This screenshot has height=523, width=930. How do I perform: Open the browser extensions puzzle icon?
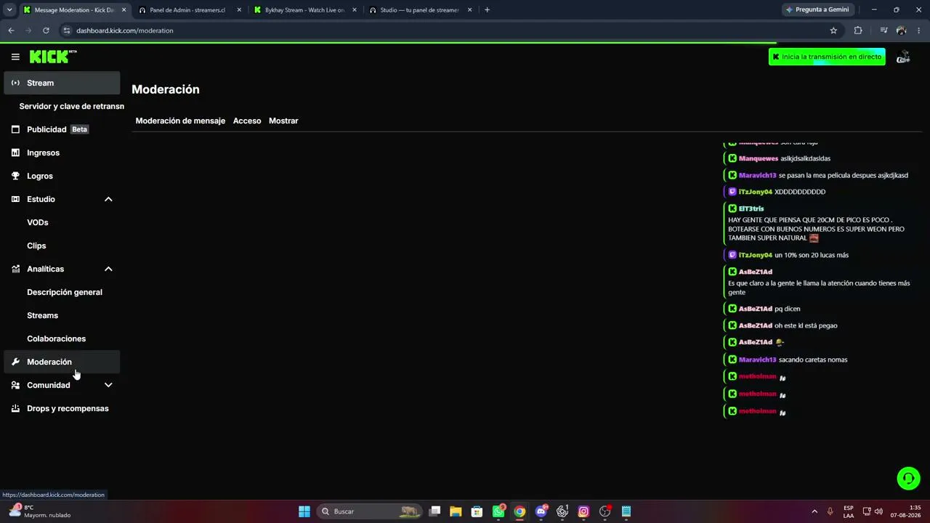click(x=858, y=31)
